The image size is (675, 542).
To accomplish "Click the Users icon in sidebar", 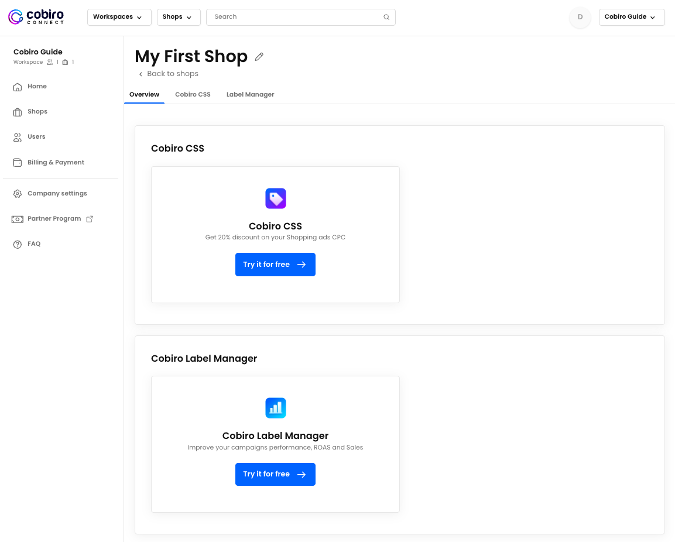I will [x=17, y=138].
